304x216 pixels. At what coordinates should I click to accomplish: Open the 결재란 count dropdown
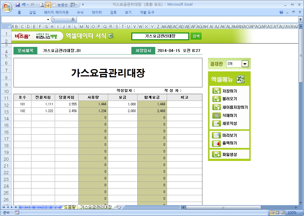245,64
